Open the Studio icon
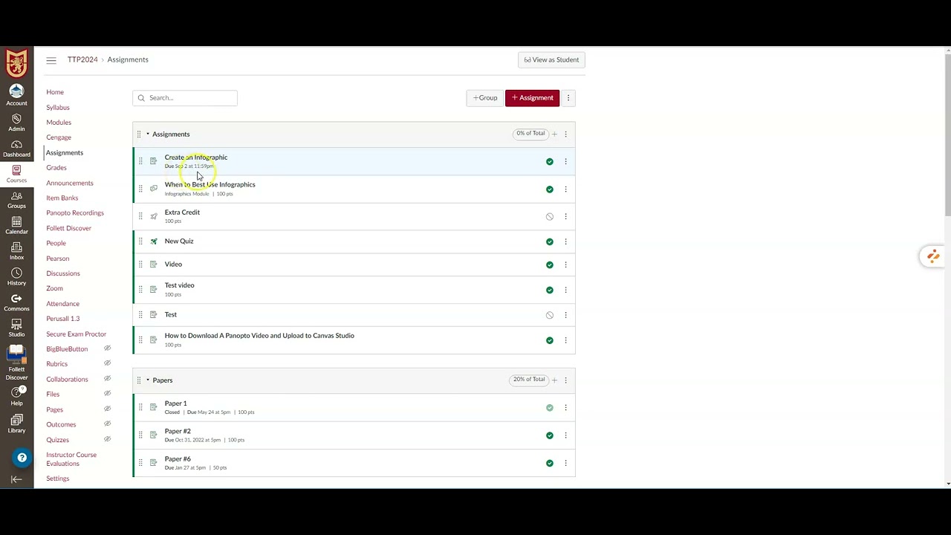 point(16,328)
